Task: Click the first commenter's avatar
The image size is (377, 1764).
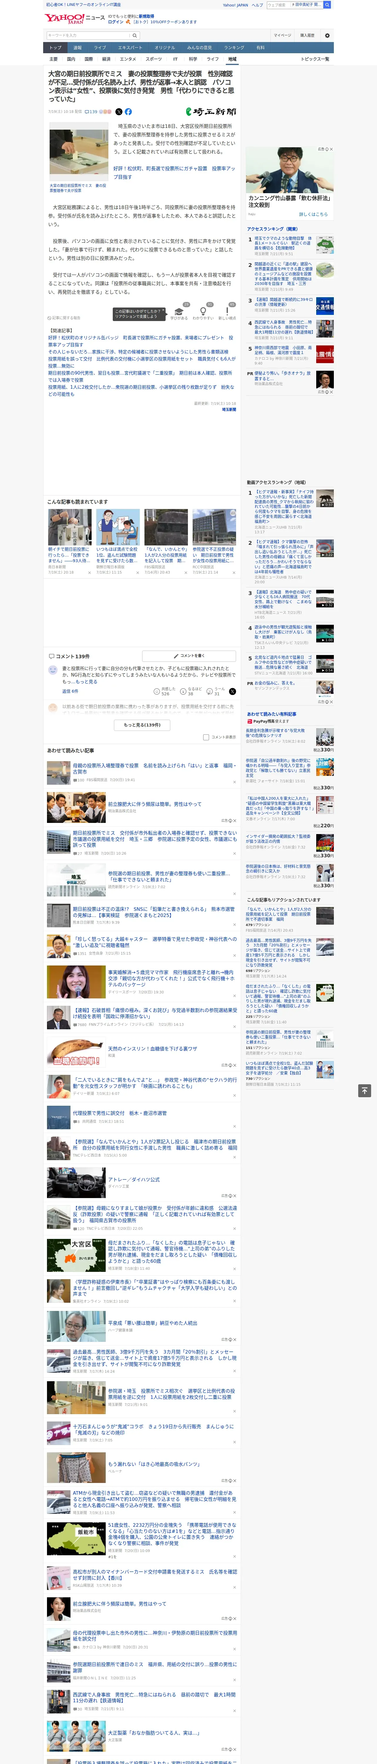Action: [x=53, y=670]
